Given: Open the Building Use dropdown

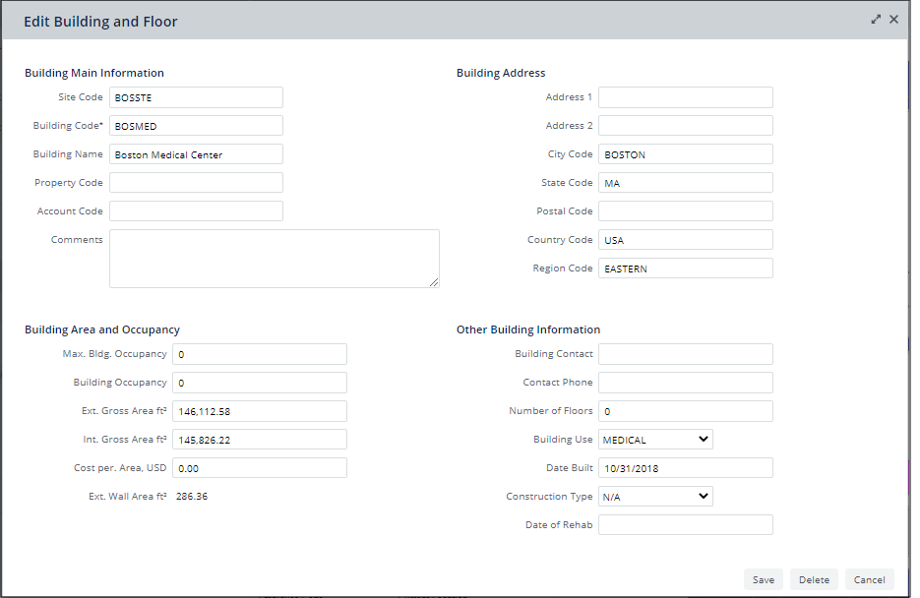Looking at the screenshot, I should (x=655, y=440).
